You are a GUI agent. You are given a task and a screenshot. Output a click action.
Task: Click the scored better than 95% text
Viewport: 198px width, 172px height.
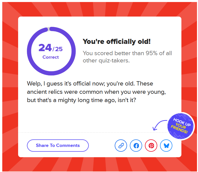127,53
